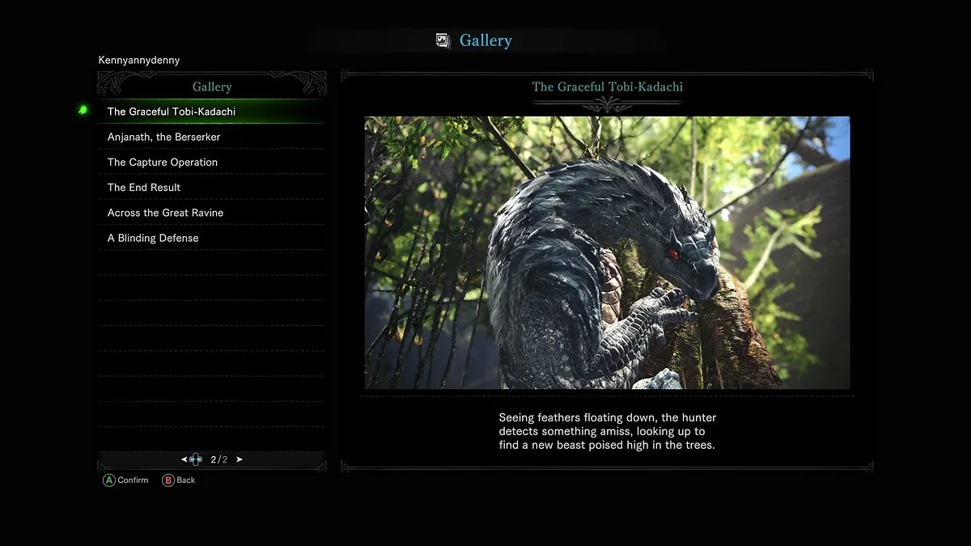971x546 pixels.
Task: Click The Graceful Tobi-Kadachi preview title
Action: [x=608, y=87]
